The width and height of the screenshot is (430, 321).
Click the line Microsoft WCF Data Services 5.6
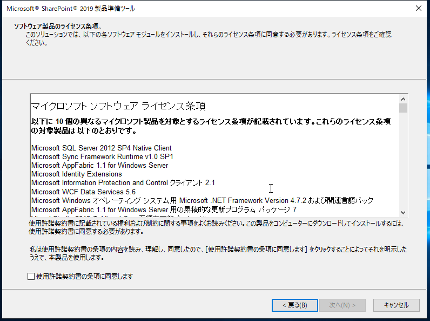[83, 192]
